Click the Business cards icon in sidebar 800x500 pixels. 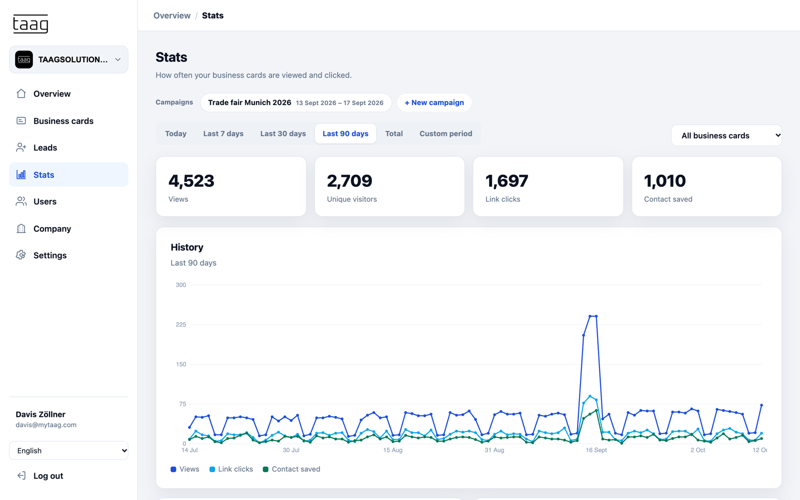click(21, 120)
